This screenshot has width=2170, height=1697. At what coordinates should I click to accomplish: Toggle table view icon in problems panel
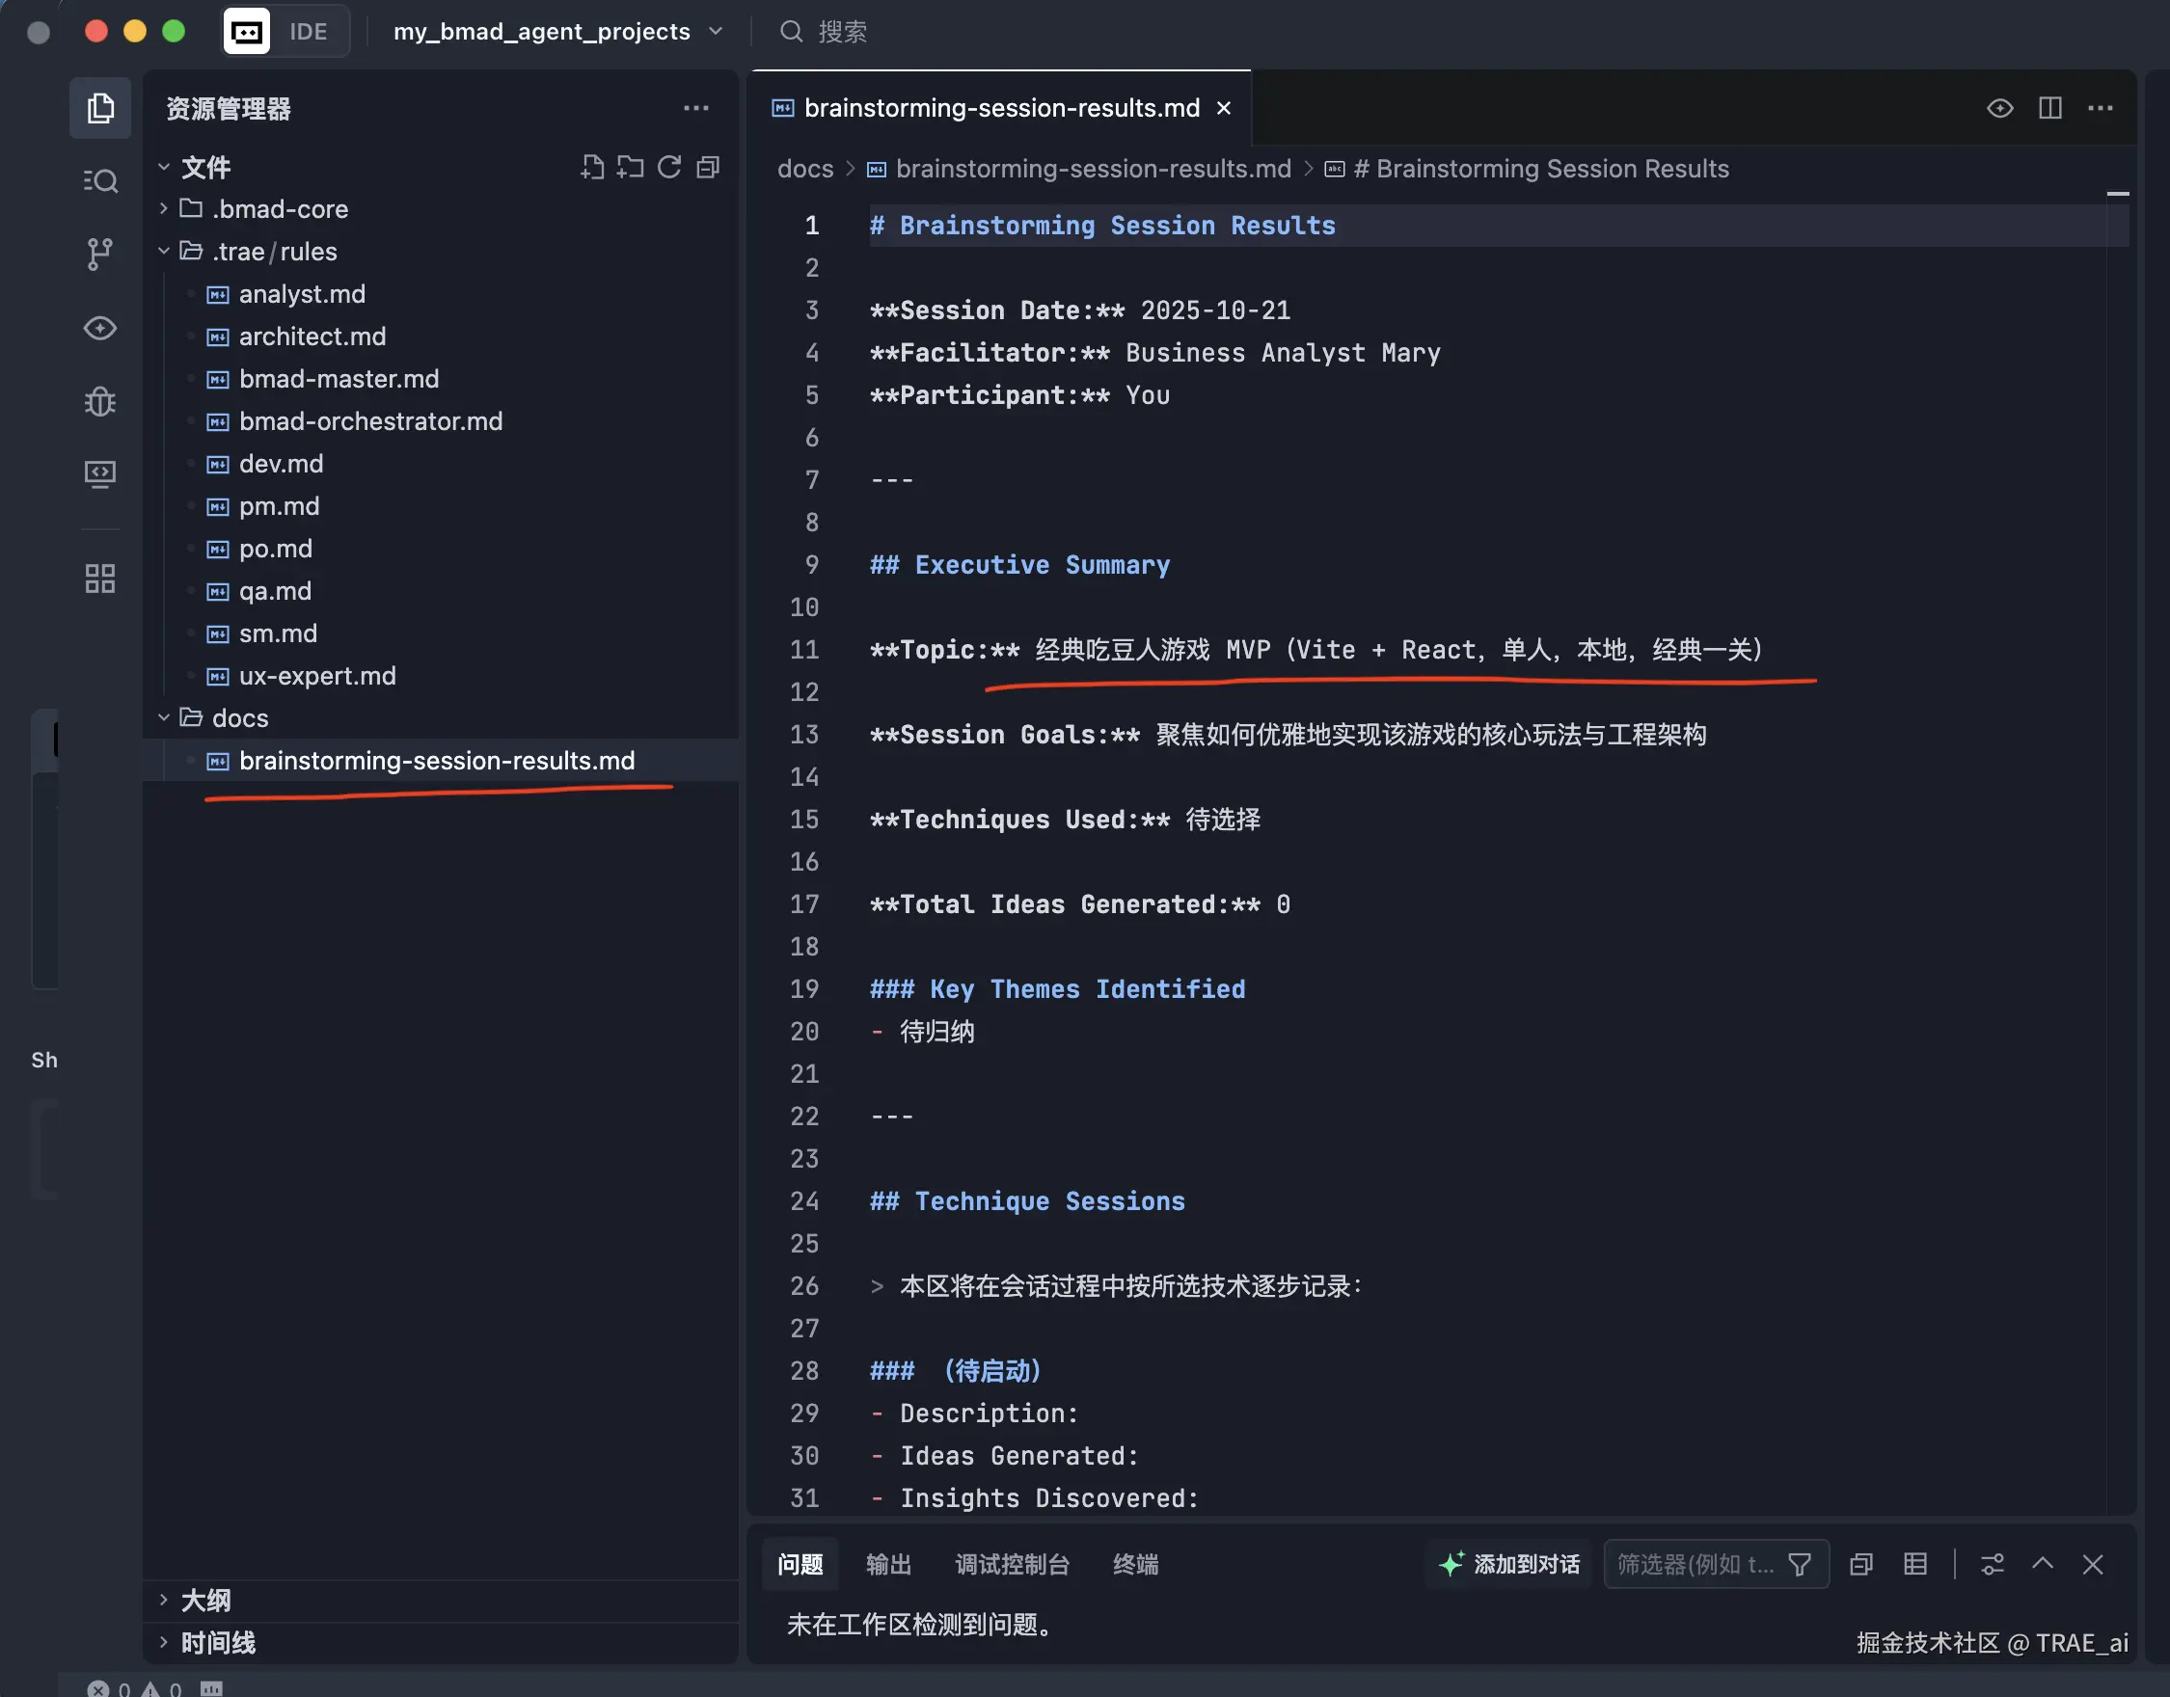(x=1914, y=1564)
